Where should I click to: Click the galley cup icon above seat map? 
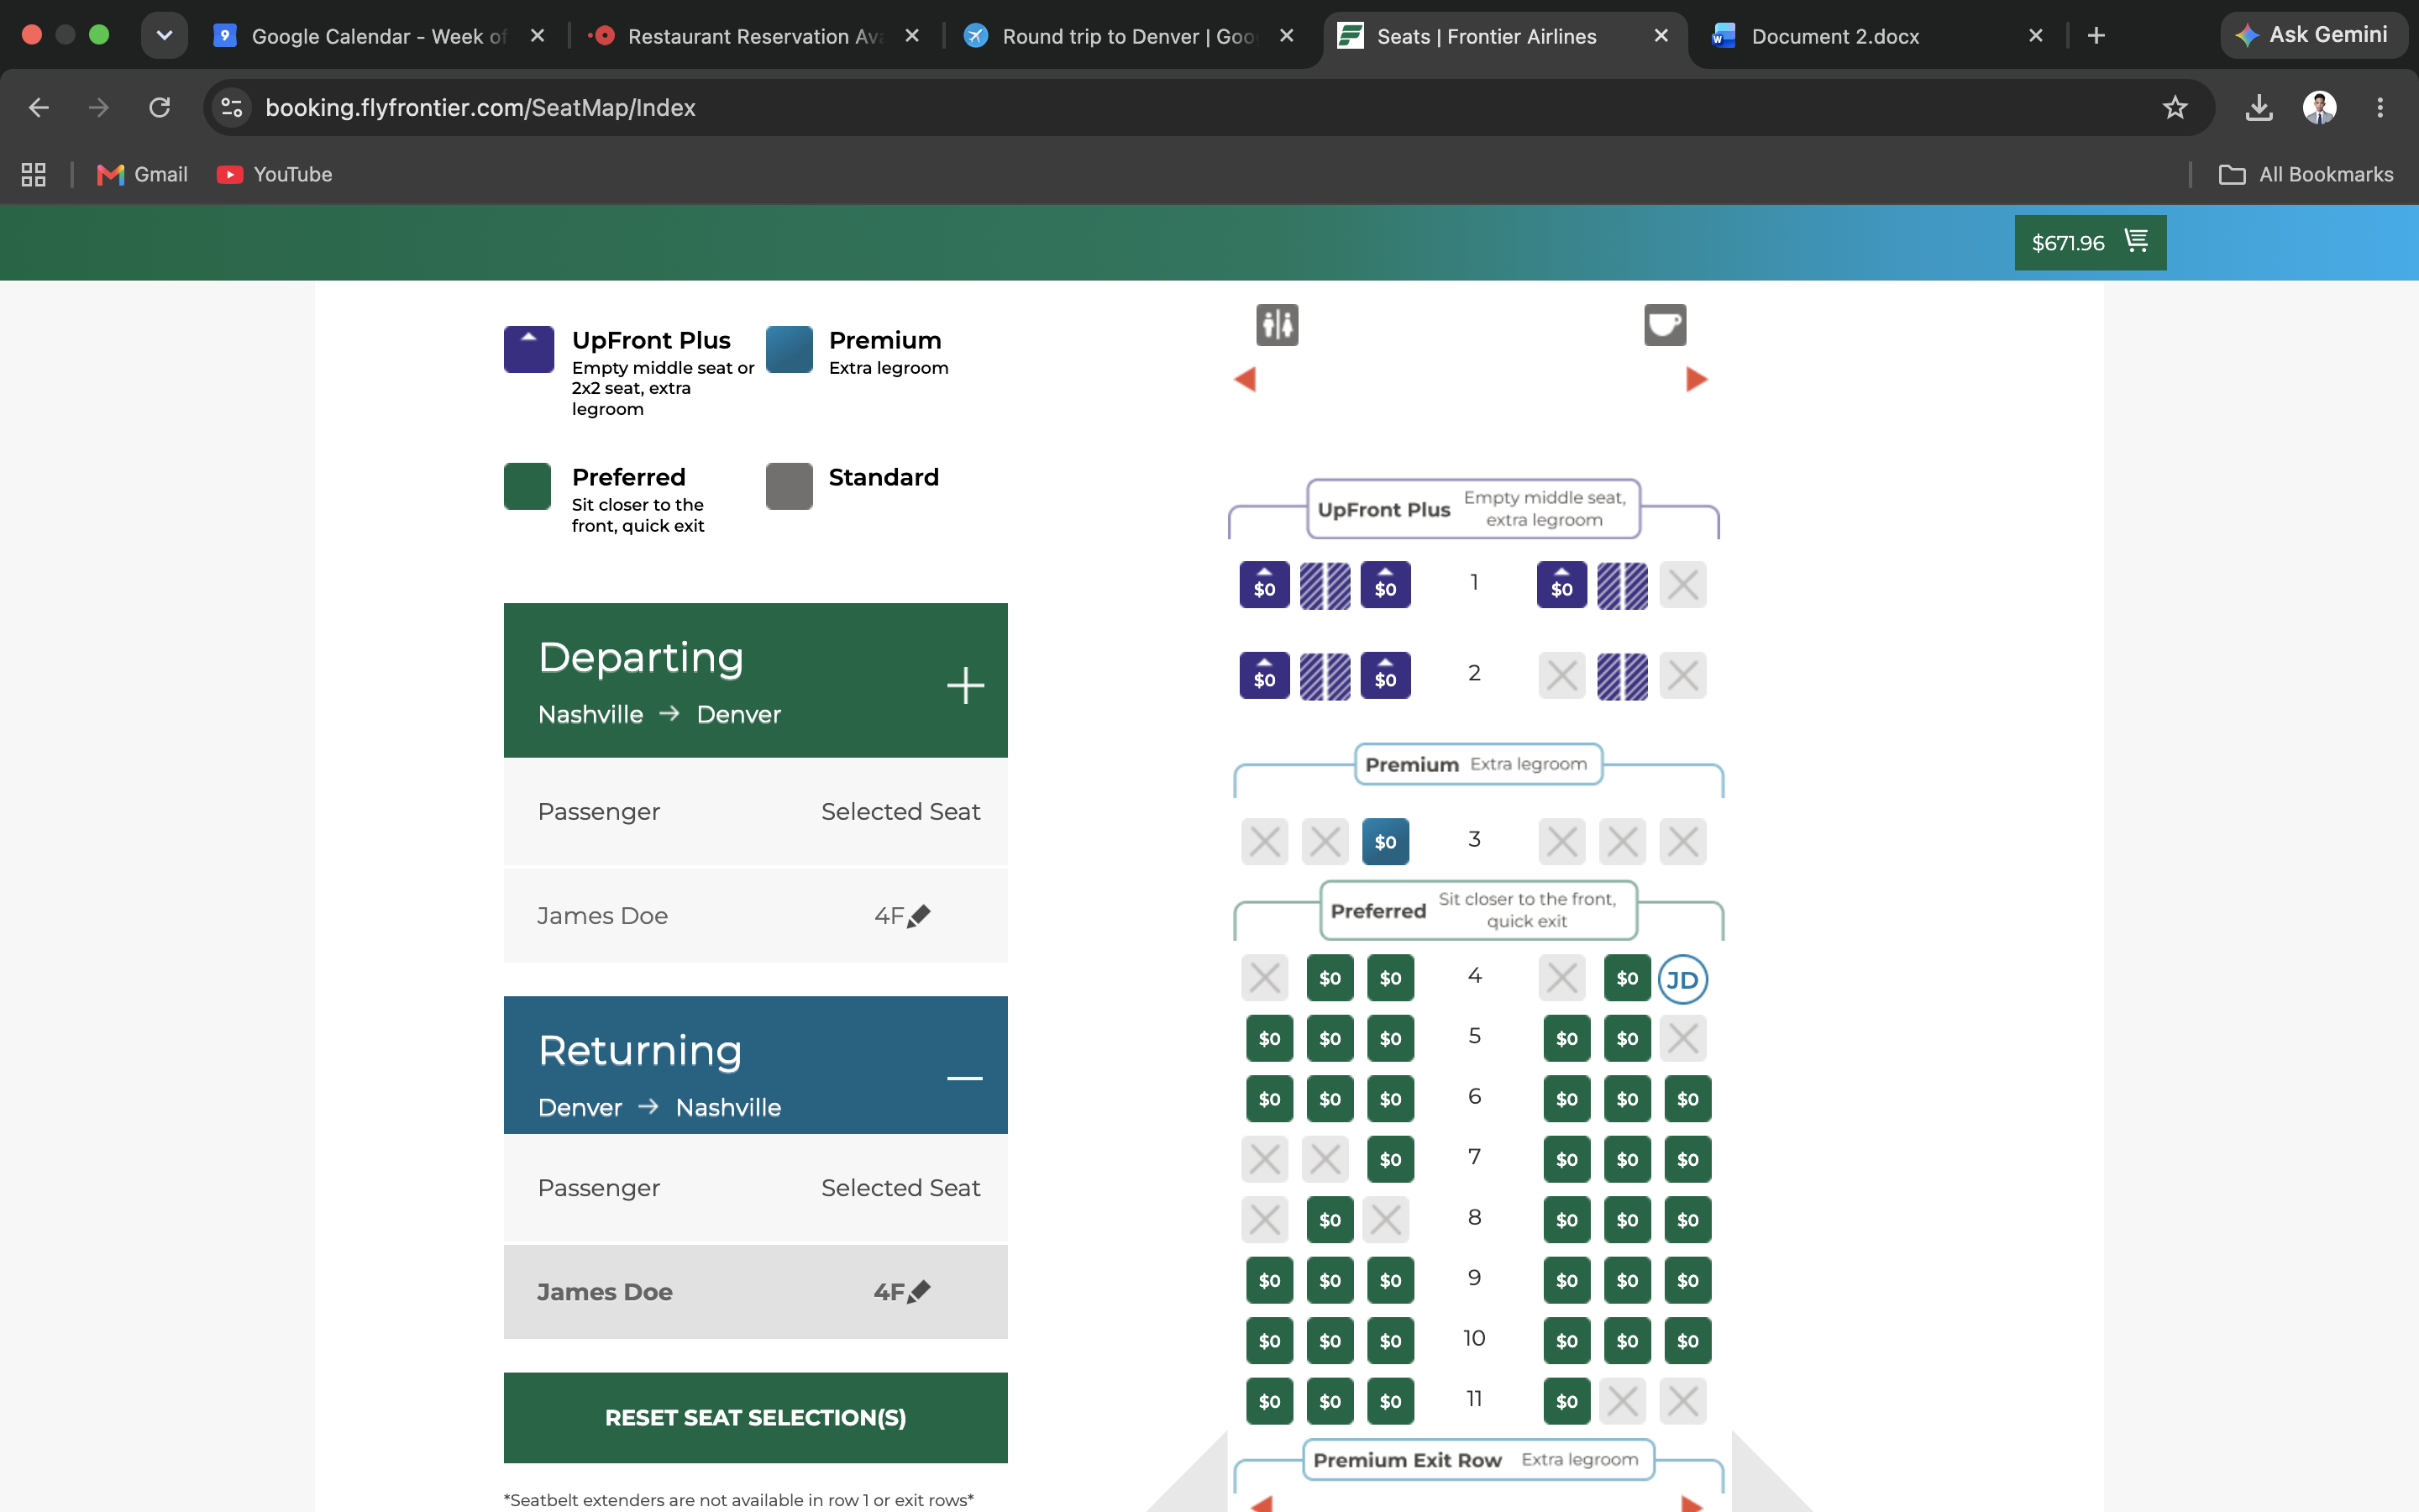point(1664,325)
